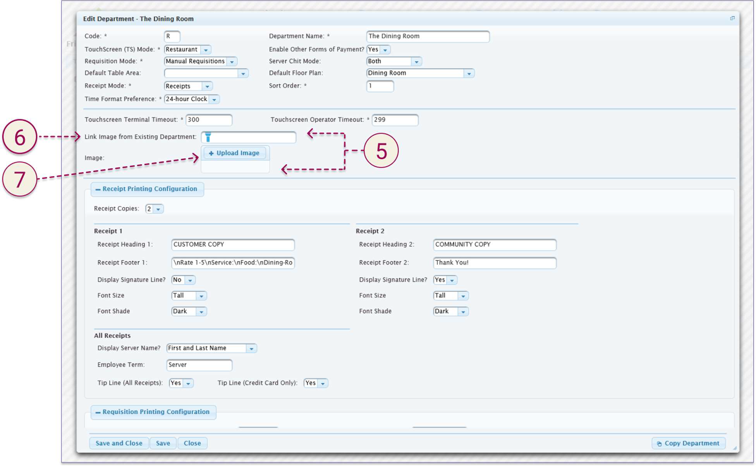Viewport: 756px width, 467px height.
Task: Open the Requisition Mode dropdown
Action: pos(232,62)
